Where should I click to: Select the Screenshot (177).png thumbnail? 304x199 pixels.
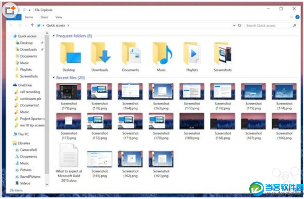point(192,91)
